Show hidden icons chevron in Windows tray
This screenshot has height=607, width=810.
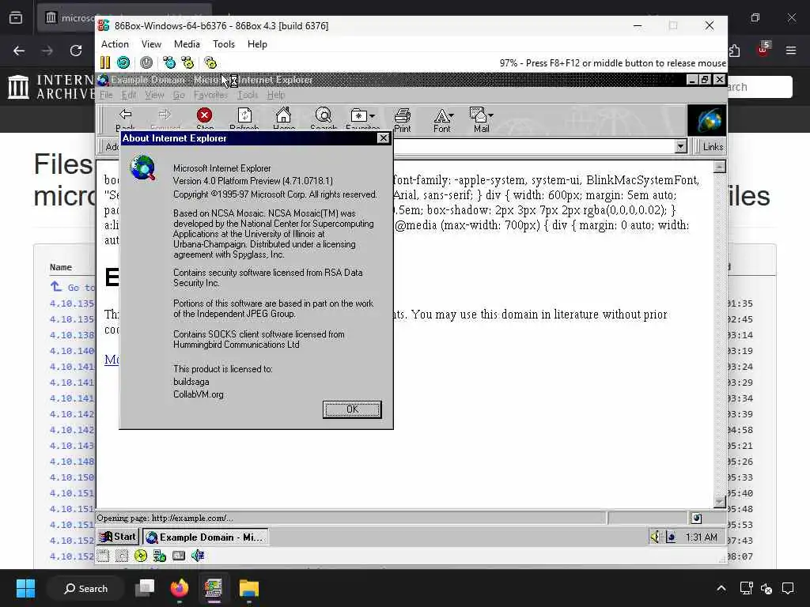(x=721, y=588)
